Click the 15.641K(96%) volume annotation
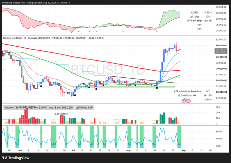The width and height of the screenshot is (231, 163). pos(61,114)
